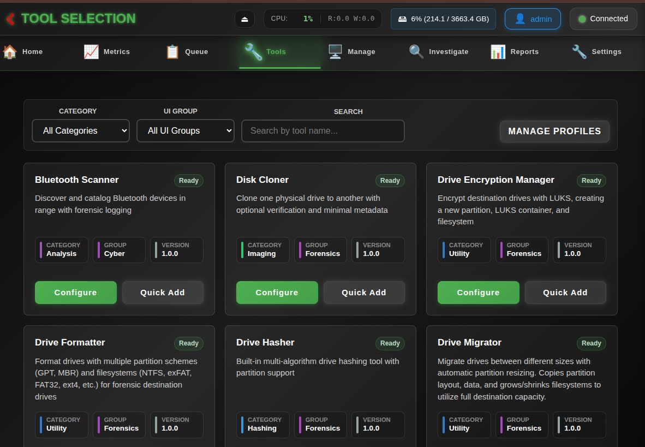
Task: Configure the Disk Cloner tool
Action: click(277, 293)
